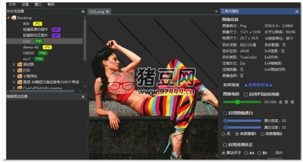Open the document tab list dropdown arrow

click(216, 12)
